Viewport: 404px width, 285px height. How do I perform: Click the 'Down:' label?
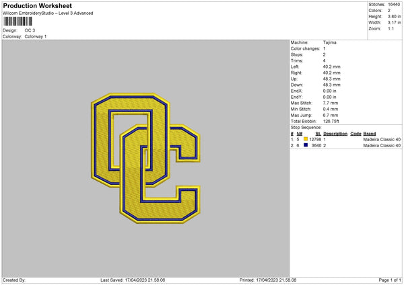(x=296, y=85)
